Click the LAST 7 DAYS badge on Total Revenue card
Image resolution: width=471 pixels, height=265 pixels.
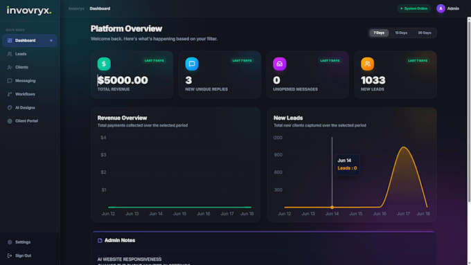click(154, 61)
